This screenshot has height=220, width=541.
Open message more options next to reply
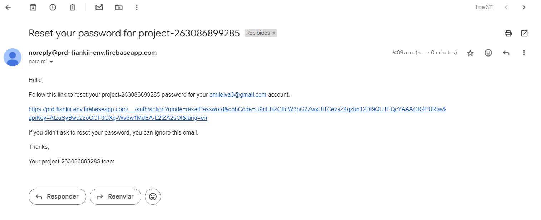524,53
